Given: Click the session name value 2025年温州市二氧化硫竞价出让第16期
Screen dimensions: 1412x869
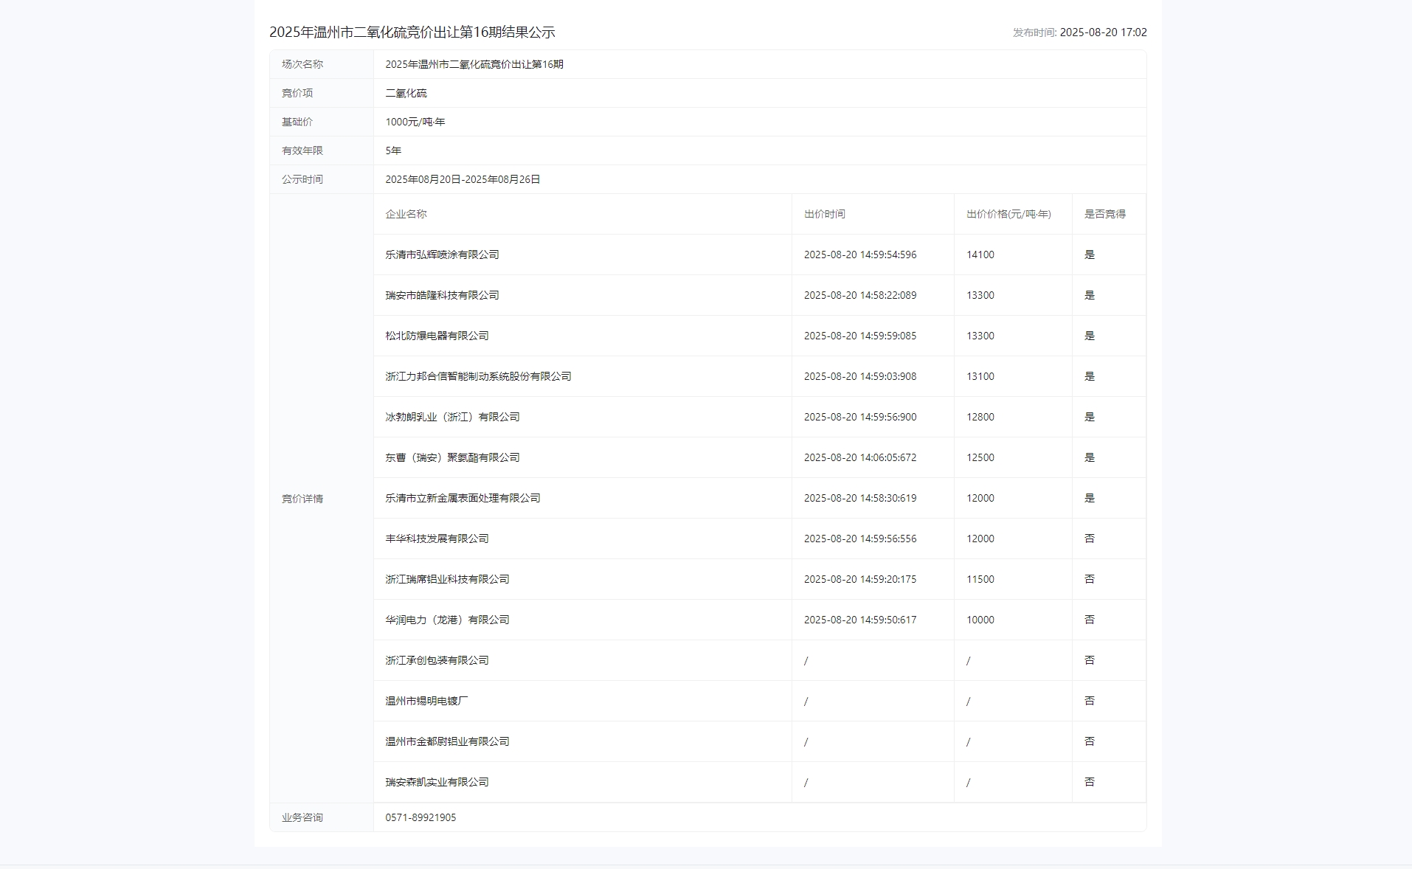Looking at the screenshot, I should click(x=474, y=64).
